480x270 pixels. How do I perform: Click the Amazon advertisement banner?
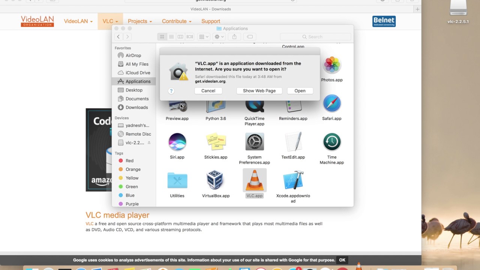[x=99, y=150]
